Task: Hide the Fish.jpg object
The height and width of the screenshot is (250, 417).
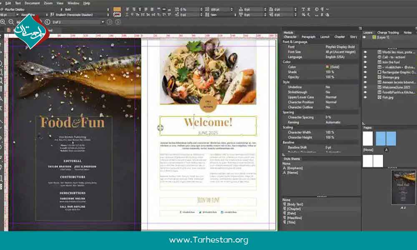Action: [x=365, y=97]
